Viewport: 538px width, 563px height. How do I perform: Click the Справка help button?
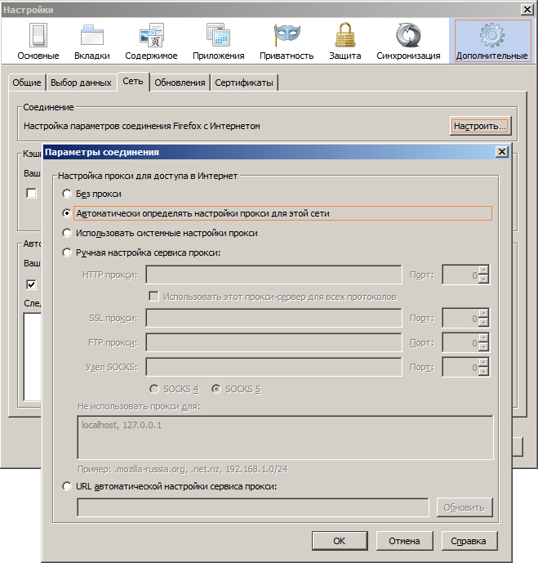[x=469, y=541]
